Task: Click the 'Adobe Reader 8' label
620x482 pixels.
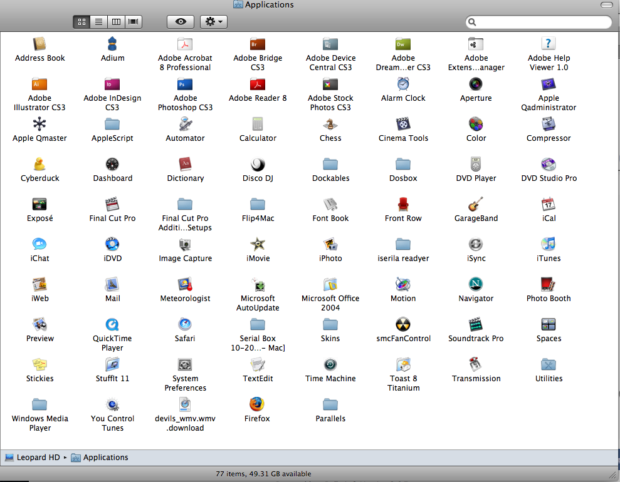Action: [258, 98]
